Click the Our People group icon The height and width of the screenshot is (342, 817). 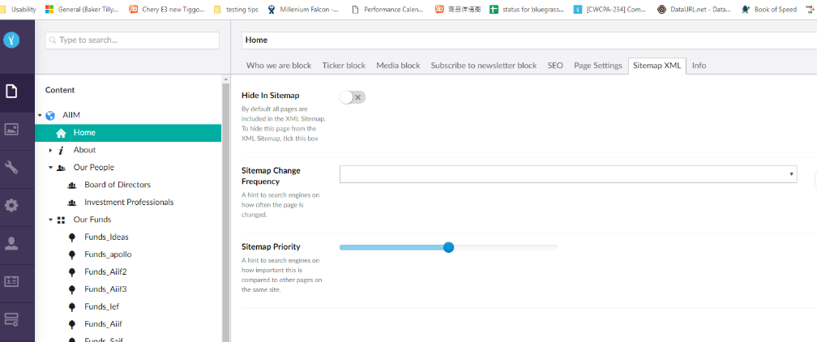coord(61,167)
